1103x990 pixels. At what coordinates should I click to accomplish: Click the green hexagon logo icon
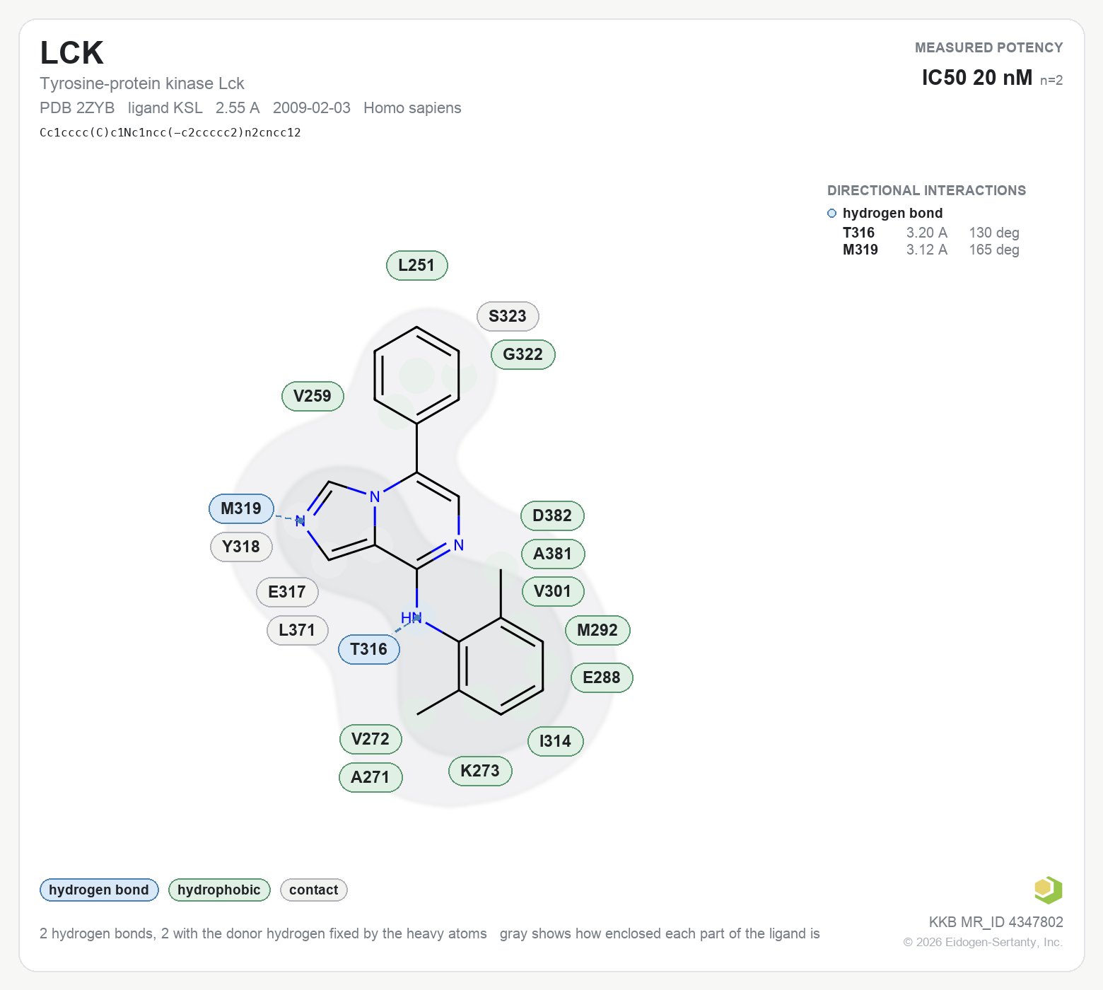coord(1048,890)
